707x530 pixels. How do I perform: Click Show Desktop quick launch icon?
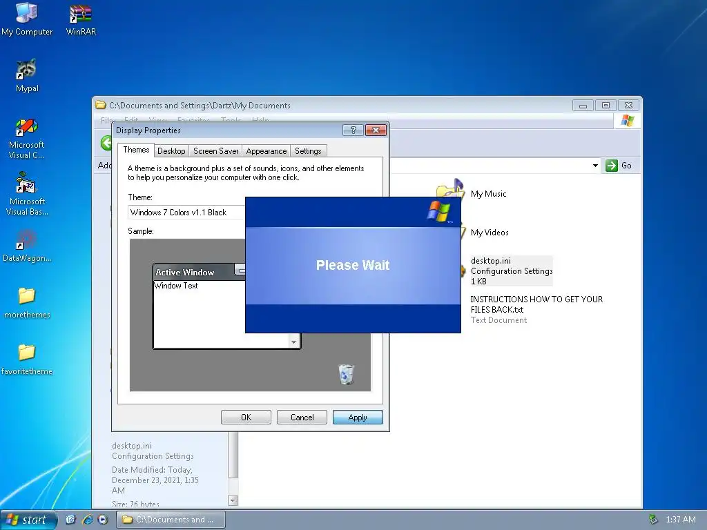tap(71, 520)
